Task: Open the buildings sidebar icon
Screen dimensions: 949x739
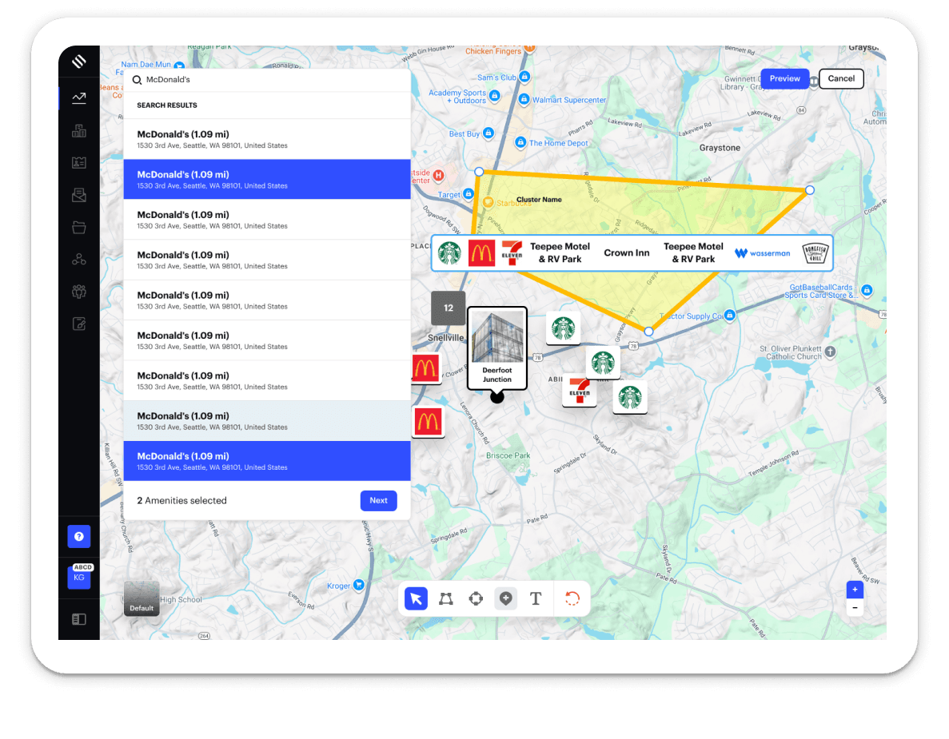Action: [78, 131]
